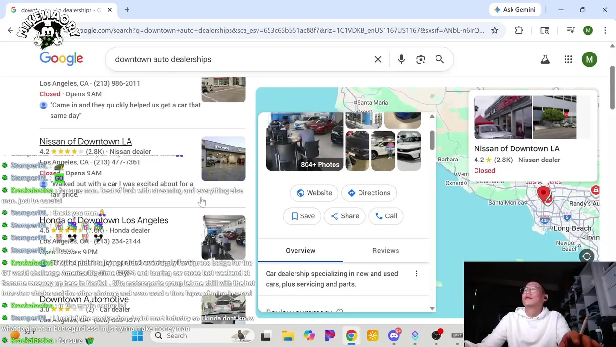Image resolution: width=616 pixels, height=347 pixels.
Task: Open the Honda dealership thumbnail image
Action: (223, 238)
